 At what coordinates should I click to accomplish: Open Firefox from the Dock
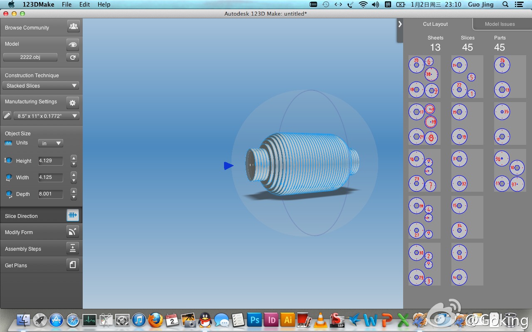155,320
